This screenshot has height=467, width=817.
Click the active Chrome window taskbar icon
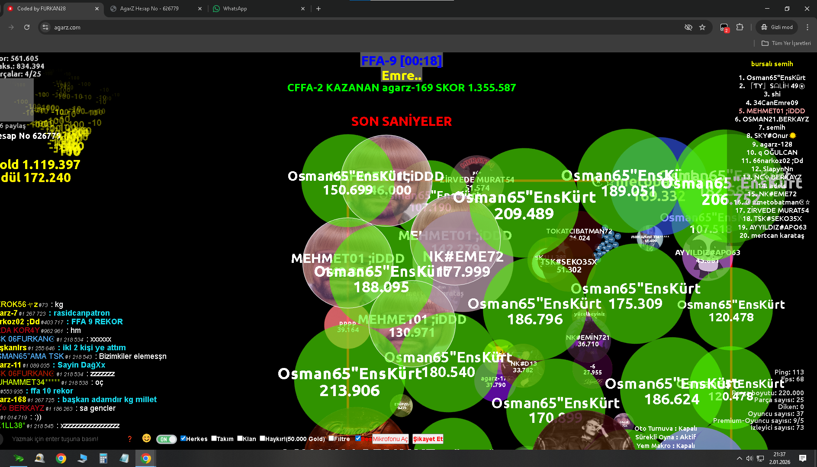(x=146, y=458)
